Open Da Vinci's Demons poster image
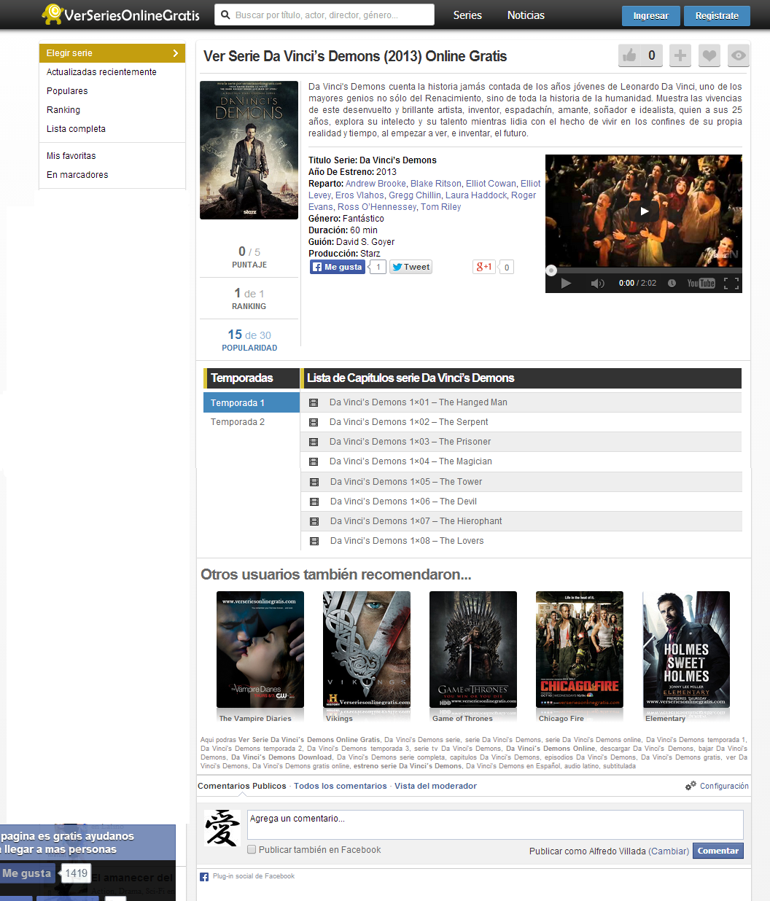The image size is (770, 901). (249, 150)
